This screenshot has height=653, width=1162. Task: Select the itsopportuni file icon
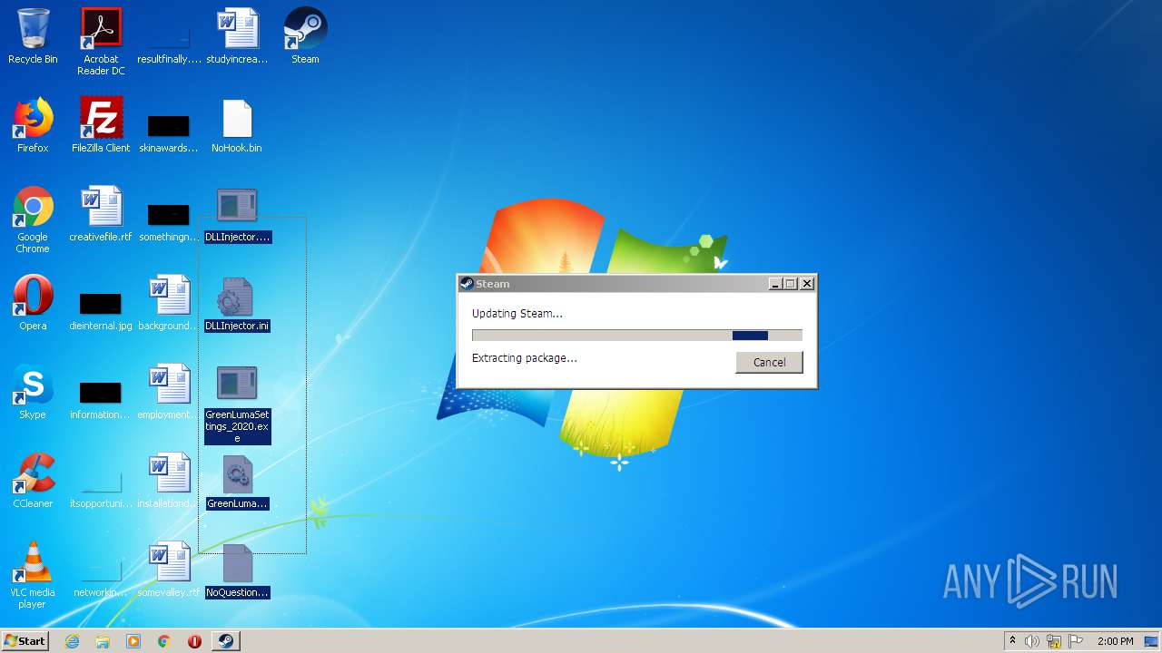(101, 488)
